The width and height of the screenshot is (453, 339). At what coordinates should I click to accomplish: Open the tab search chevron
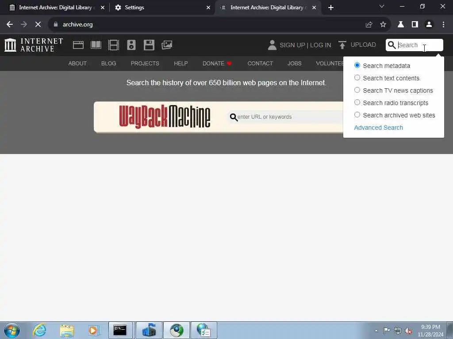[x=382, y=6]
